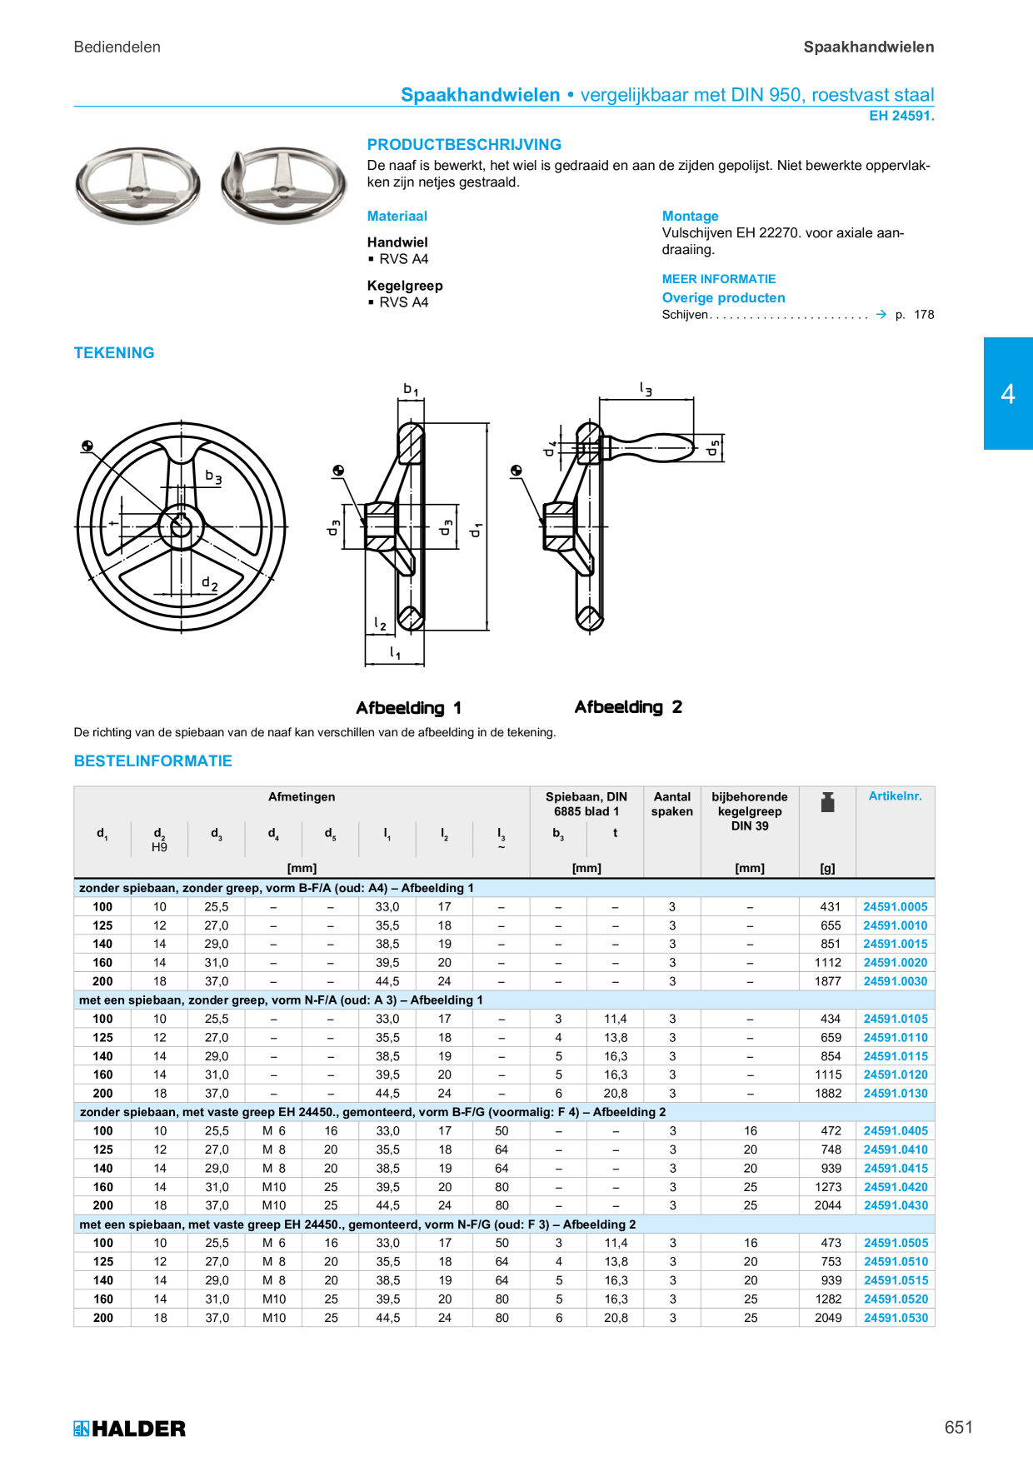Click the 'Montage' heading
Screen dimensions: 1033x1461
coord(690,217)
